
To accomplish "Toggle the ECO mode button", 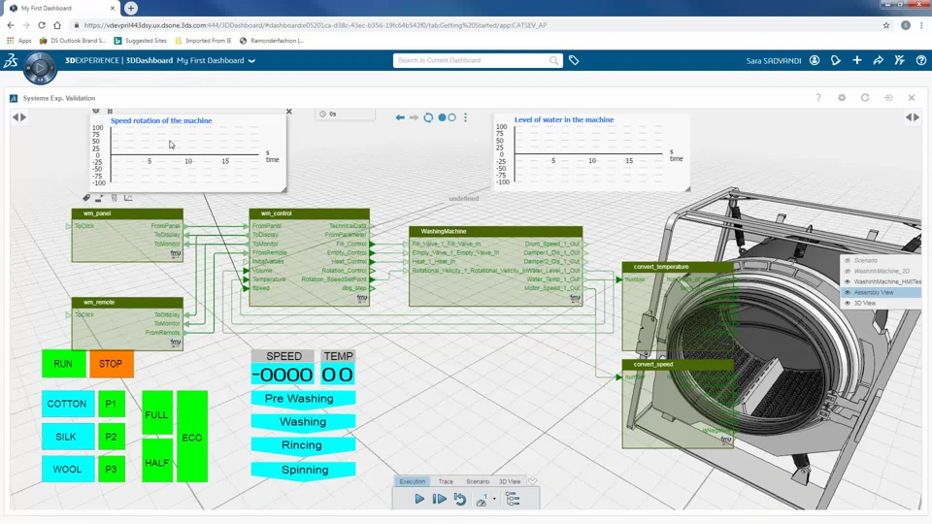I will coord(192,437).
